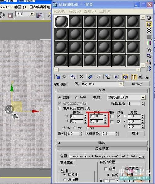Click the Get Material icon
Image resolution: width=155 pixels, height=184 pixels.
tap(57, 77)
